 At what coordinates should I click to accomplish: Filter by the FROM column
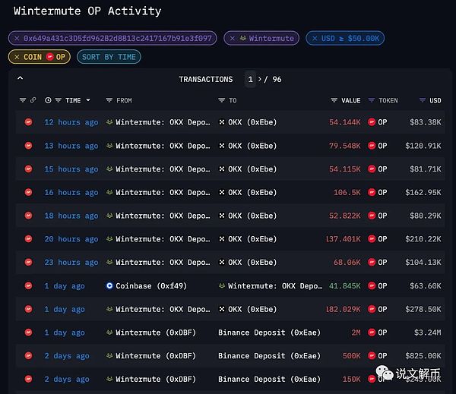109,100
